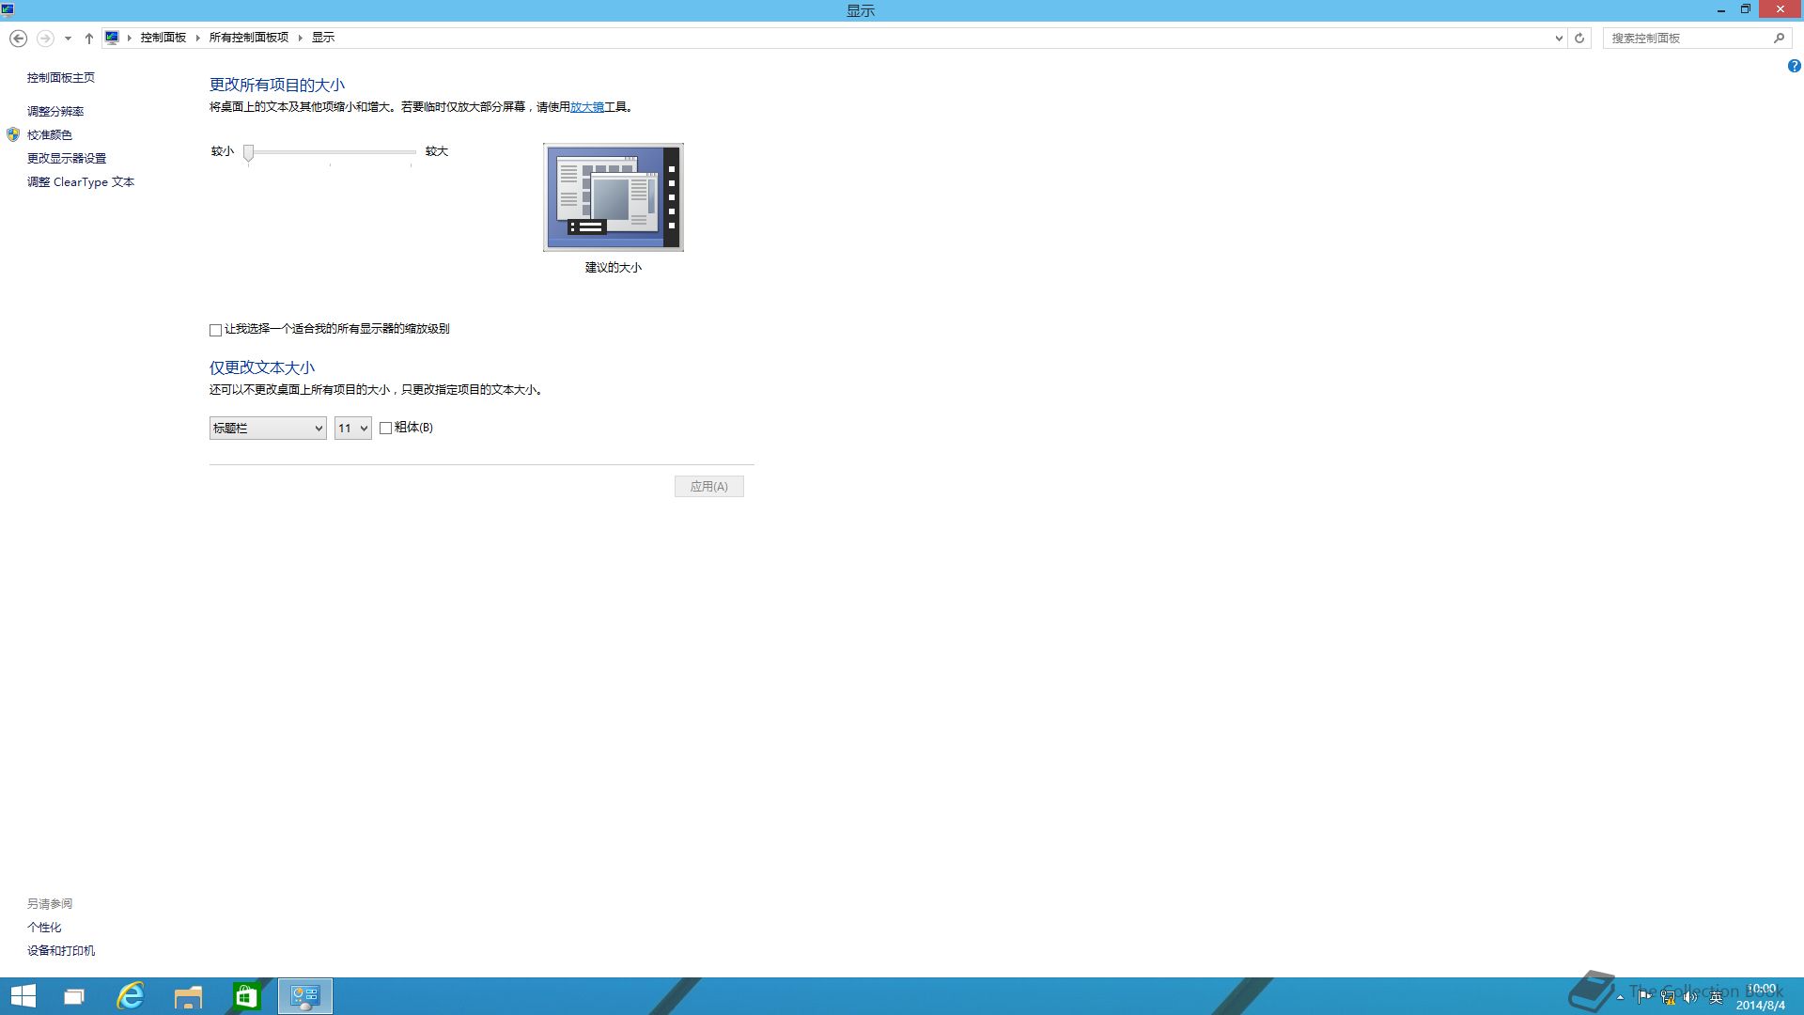
Task: Click the Windows Start button
Action: tap(23, 996)
